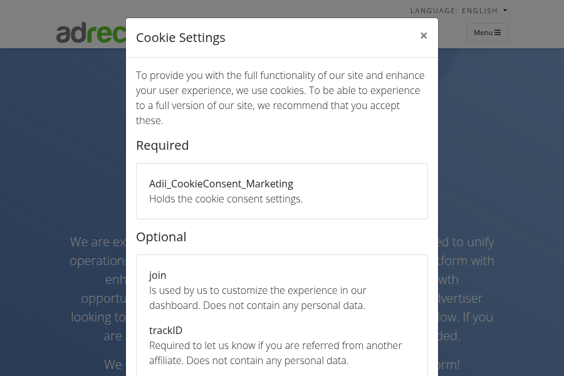Click the caret next to LANGUAGE: ENGLISH
This screenshot has height=376, width=564.
point(505,10)
